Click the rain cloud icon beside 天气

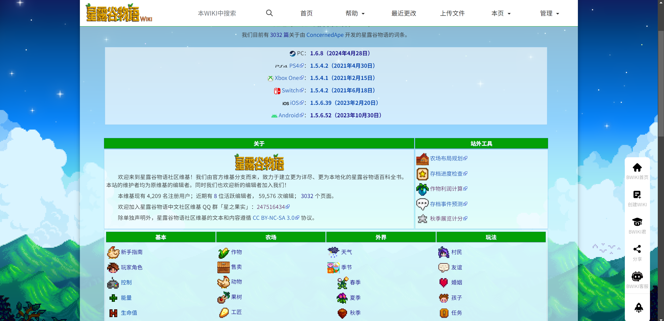333,252
